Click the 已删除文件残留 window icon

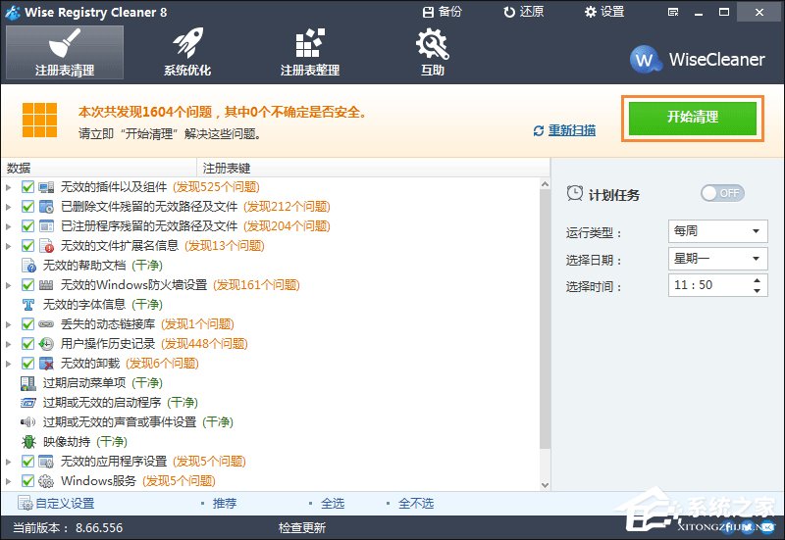(46, 207)
